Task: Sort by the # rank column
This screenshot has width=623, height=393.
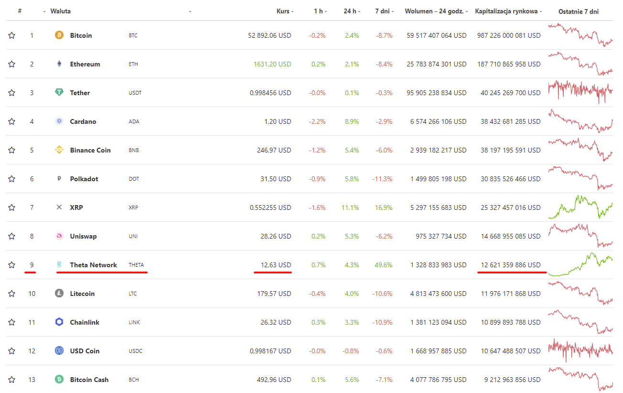Action: (x=20, y=11)
